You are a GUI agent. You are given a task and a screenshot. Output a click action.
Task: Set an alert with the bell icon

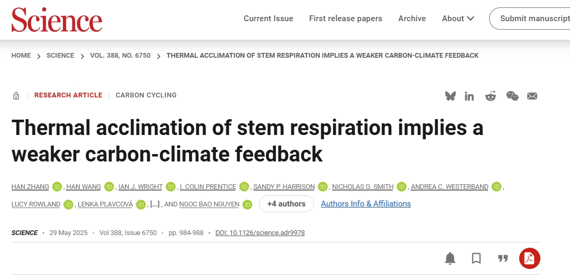[450, 258]
